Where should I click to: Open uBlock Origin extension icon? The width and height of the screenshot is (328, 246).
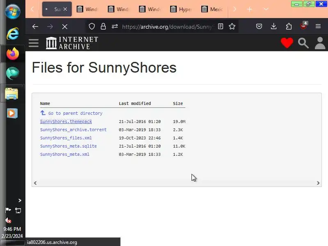click(x=304, y=26)
